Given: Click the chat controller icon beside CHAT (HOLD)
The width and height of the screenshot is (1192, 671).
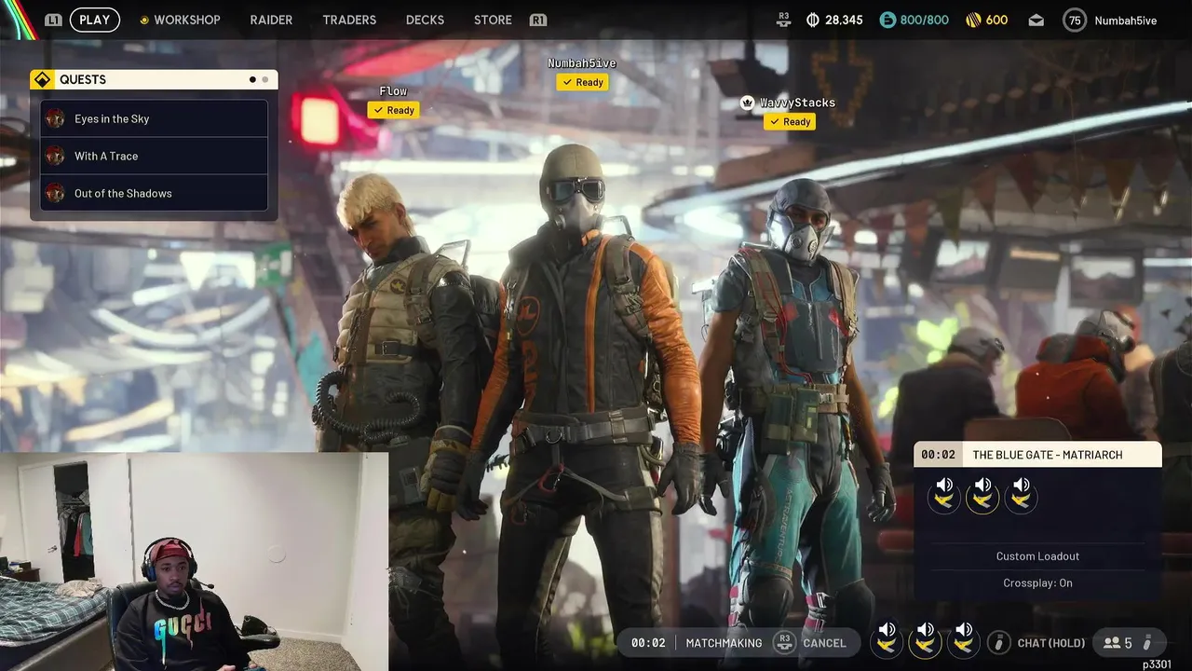Looking at the screenshot, I should (999, 643).
